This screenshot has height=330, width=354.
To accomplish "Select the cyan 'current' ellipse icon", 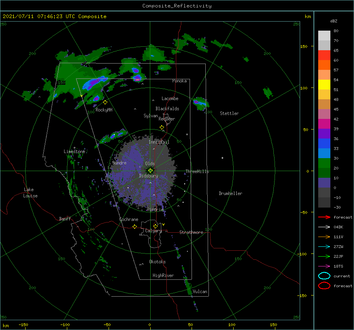I will coord(324,276).
